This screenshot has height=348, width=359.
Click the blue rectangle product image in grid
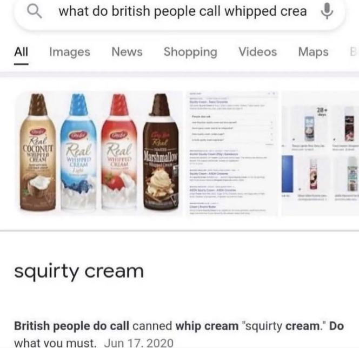click(x=287, y=174)
